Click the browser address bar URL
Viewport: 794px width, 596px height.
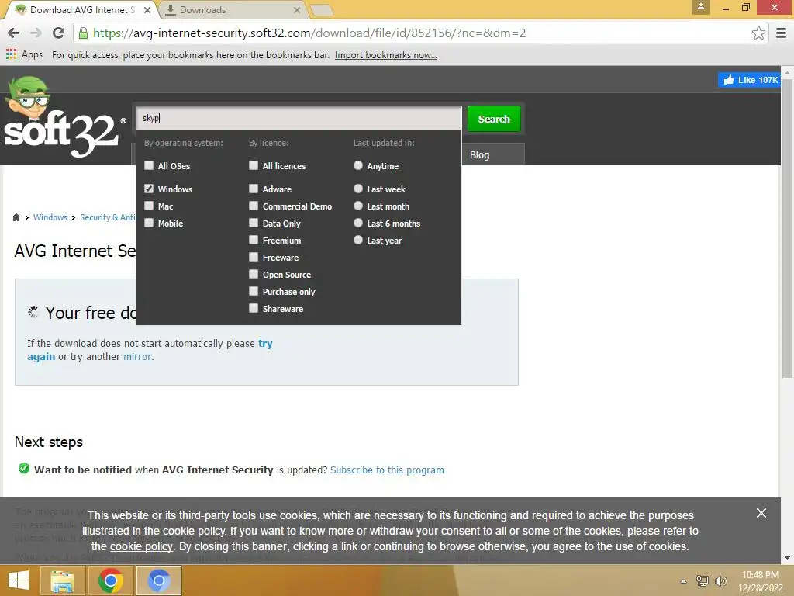[309, 33]
